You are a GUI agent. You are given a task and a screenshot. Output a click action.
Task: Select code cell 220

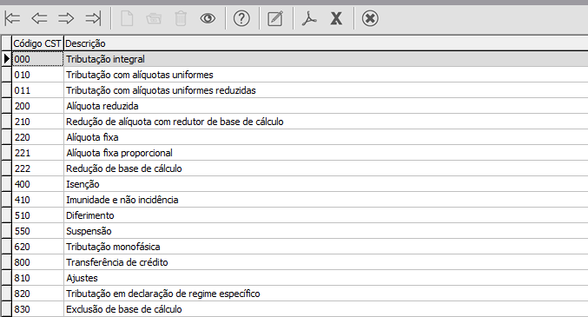tap(37, 137)
